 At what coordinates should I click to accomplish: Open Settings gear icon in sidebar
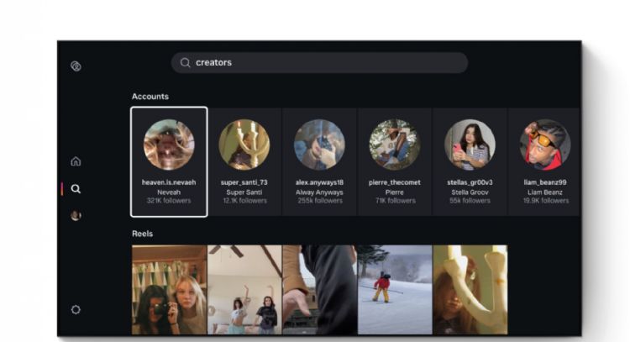tap(76, 310)
